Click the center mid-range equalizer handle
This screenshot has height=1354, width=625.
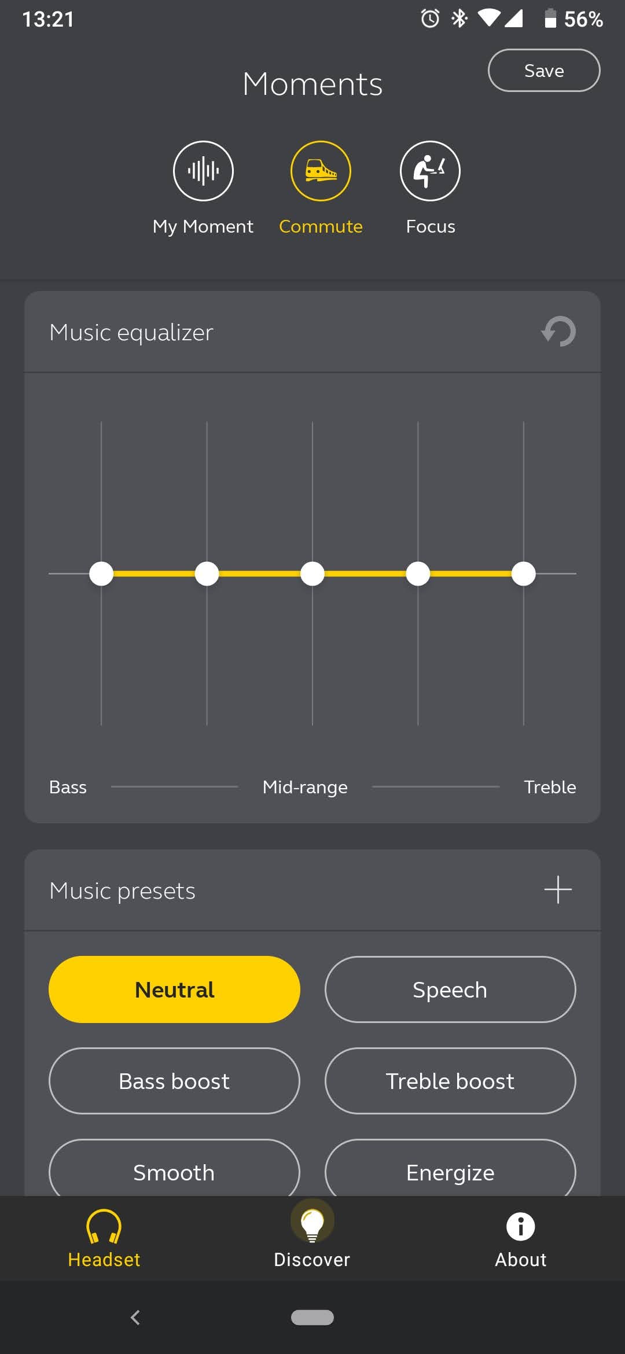(312, 573)
